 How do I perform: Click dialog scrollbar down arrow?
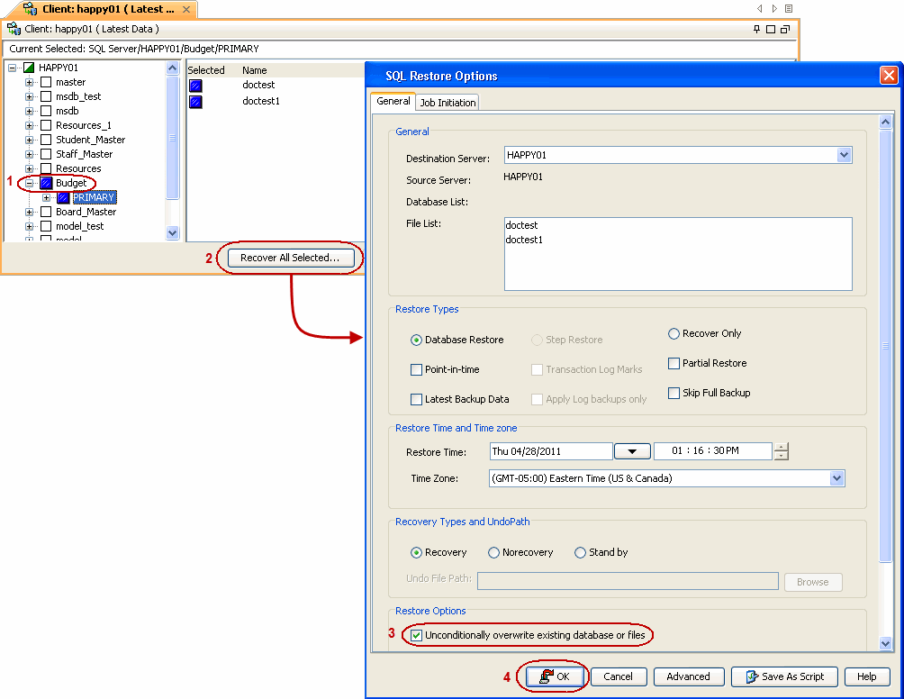[886, 644]
